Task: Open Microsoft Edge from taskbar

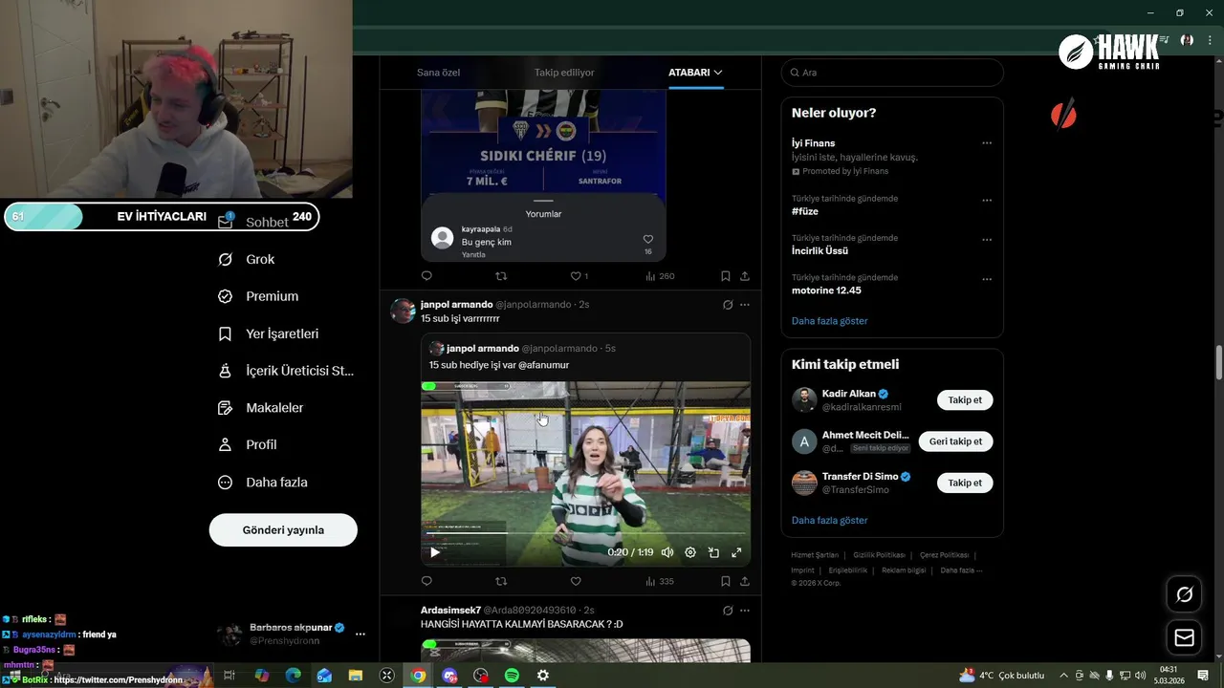Action: click(x=294, y=676)
